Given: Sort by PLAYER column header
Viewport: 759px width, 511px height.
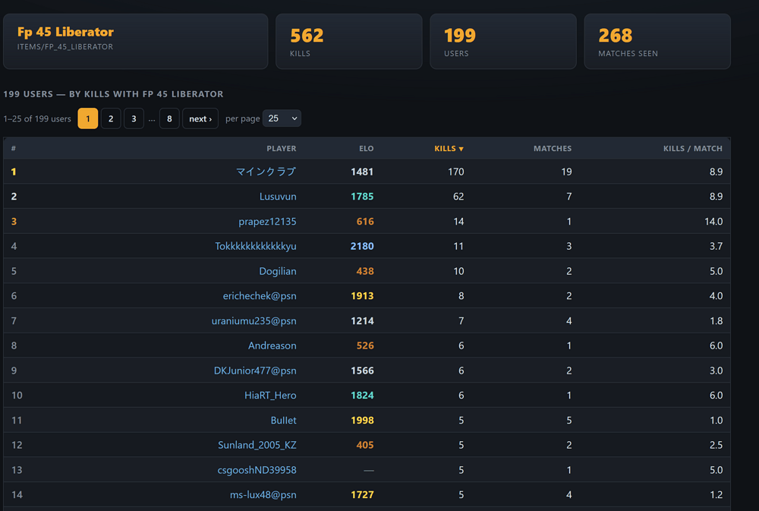Looking at the screenshot, I should click(x=282, y=149).
